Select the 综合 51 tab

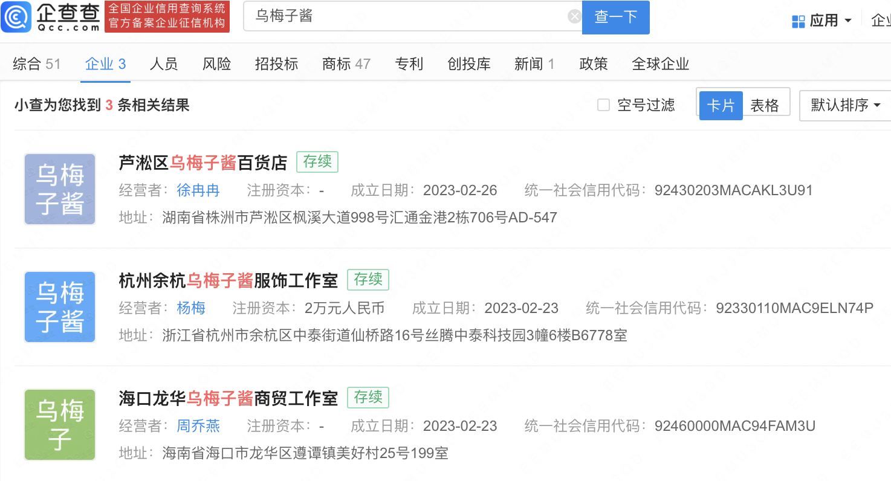(37, 64)
